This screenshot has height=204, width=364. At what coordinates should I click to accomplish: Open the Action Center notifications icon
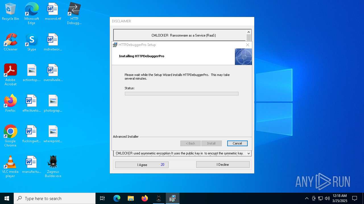click(355, 198)
